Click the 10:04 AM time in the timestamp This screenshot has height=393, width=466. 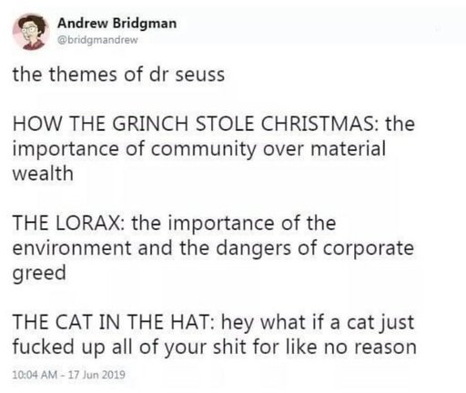[x=35, y=375]
